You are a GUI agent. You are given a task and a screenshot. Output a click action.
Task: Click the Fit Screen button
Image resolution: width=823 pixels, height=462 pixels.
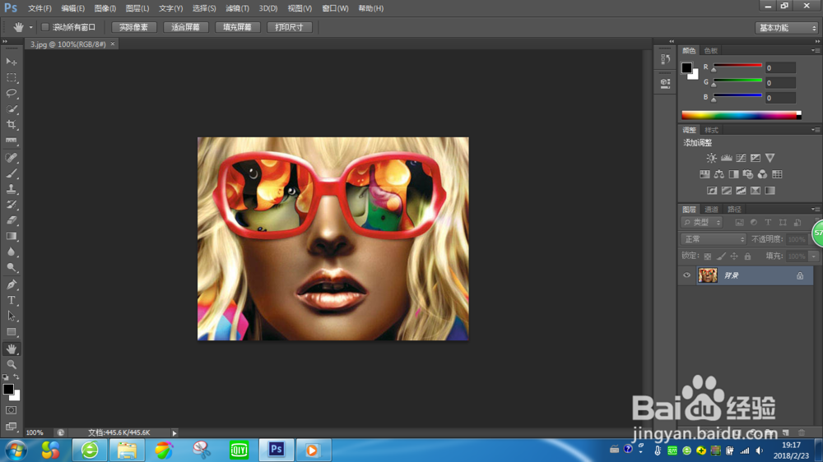coord(186,27)
